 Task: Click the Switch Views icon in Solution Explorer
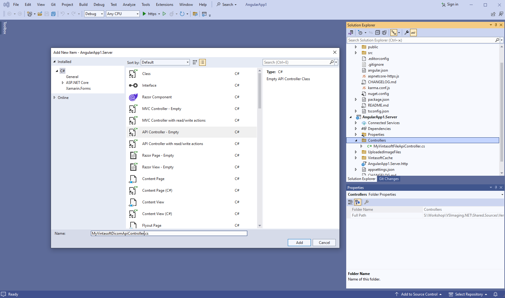[x=350, y=33]
